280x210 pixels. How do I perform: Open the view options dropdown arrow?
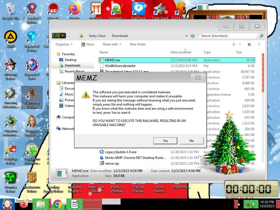tap(240, 45)
